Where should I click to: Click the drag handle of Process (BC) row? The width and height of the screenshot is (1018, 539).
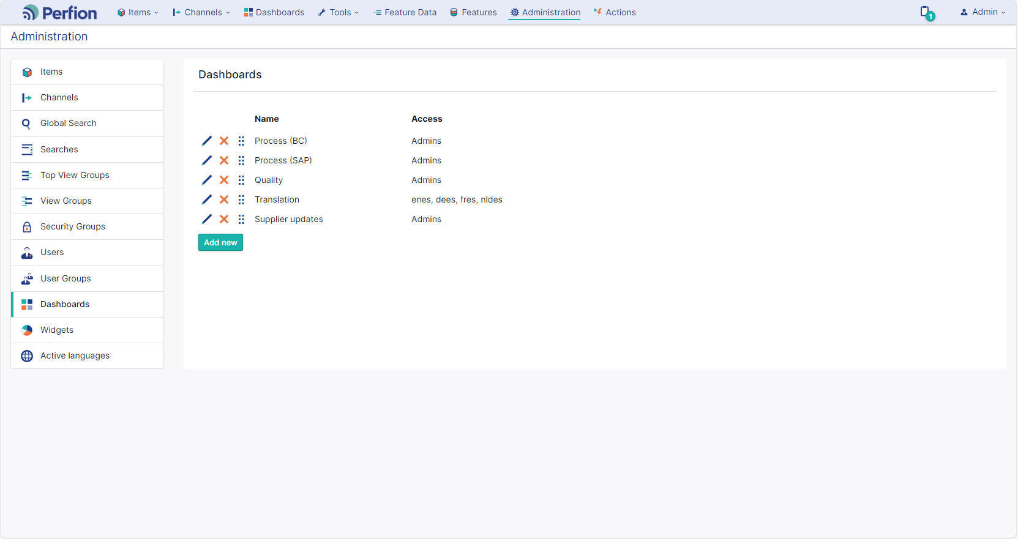[241, 141]
